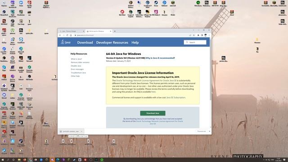Click the browser home icon
288x162 pixels.
tap(71, 35)
